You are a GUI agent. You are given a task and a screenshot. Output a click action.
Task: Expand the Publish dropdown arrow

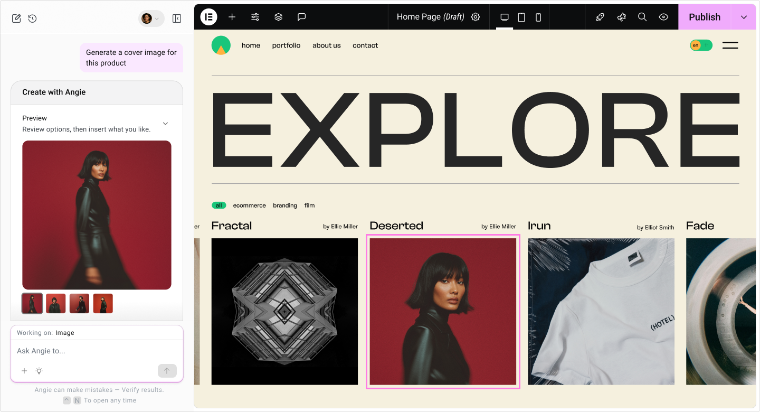pyautogui.click(x=744, y=16)
